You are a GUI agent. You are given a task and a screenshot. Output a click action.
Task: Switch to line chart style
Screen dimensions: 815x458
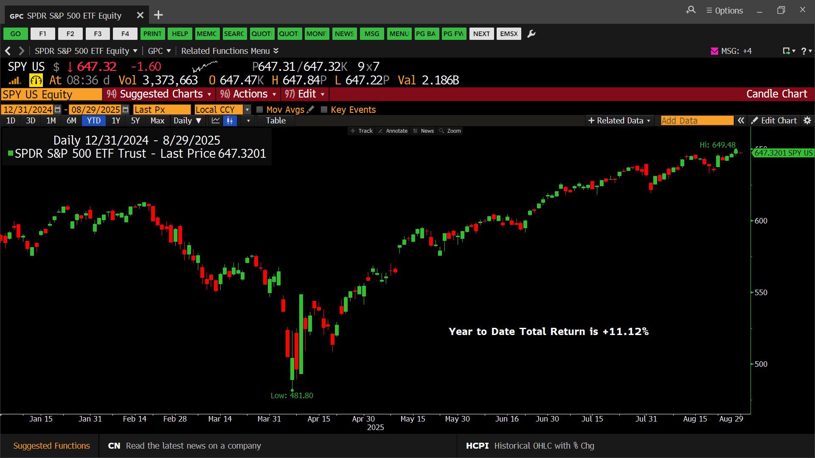click(216, 121)
